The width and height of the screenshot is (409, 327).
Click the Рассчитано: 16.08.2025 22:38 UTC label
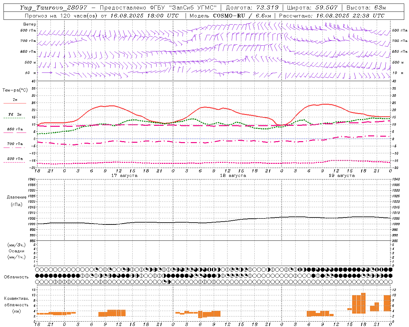(x=332, y=16)
